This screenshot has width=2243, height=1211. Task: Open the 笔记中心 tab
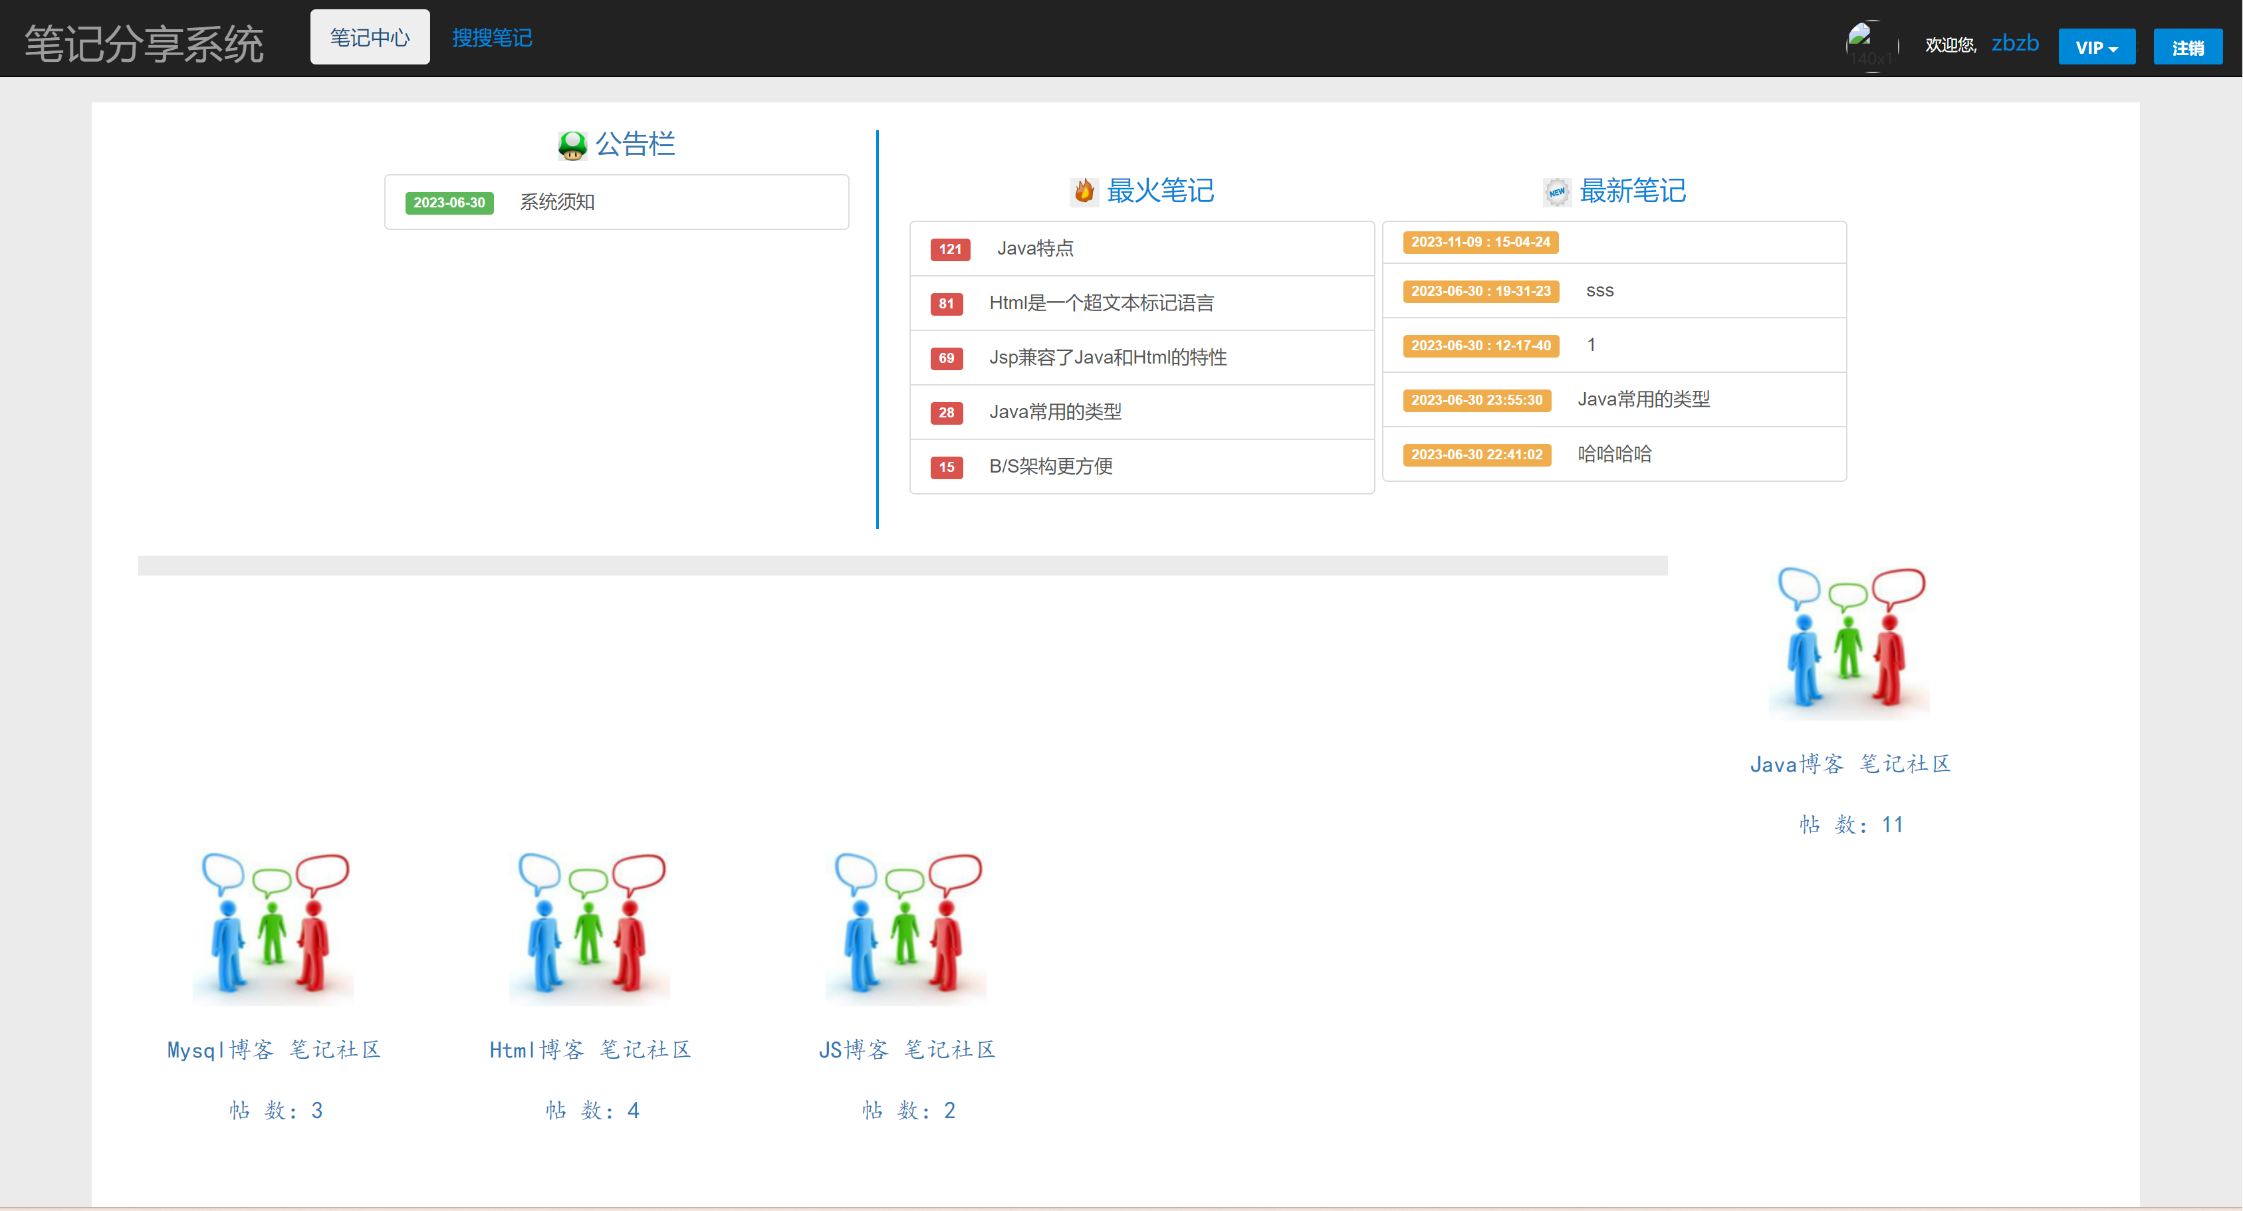pyautogui.click(x=369, y=37)
